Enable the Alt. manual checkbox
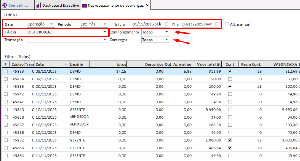This screenshot has height=161, width=300. [x=228, y=24]
